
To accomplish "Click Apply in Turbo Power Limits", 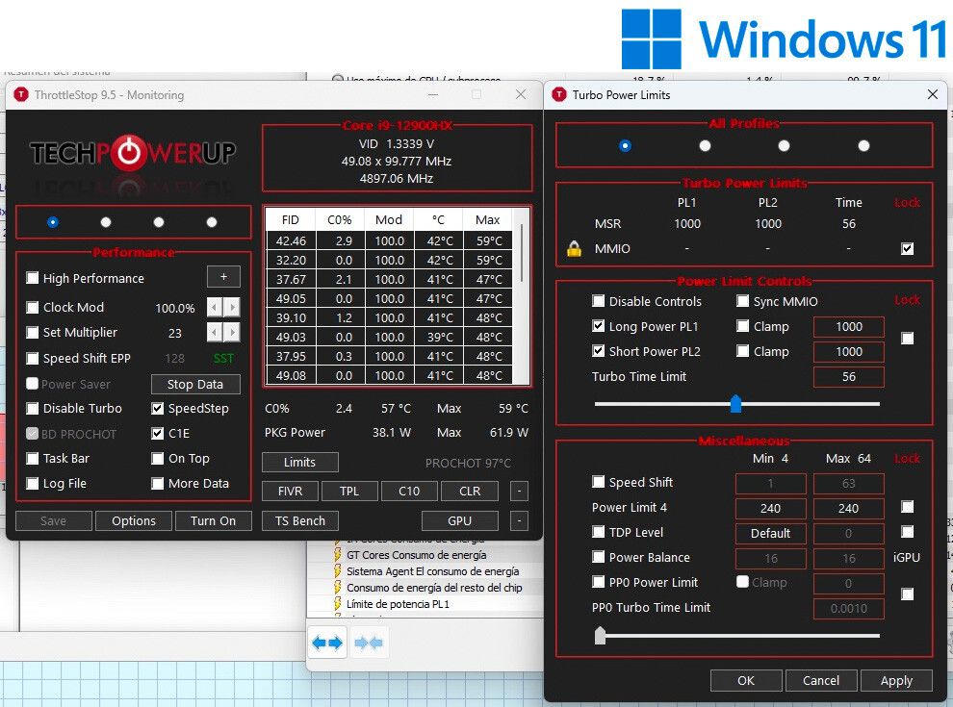I will click(x=896, y=681).
